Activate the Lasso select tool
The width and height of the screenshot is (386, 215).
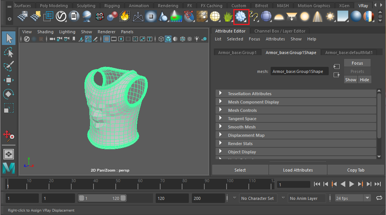tap(9, 52)
